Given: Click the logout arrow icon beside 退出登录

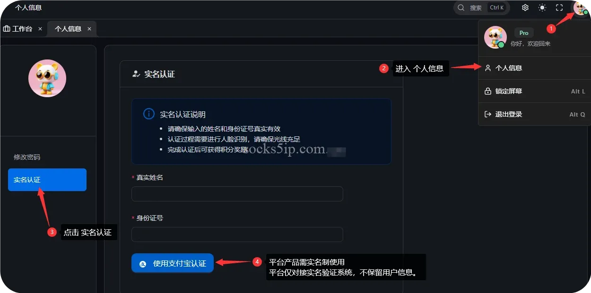Looking at the screenshot, I should (488, 114).
